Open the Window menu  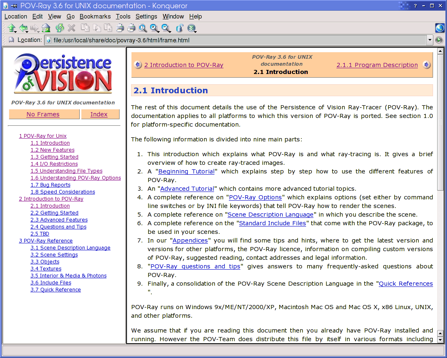[173, 16]
